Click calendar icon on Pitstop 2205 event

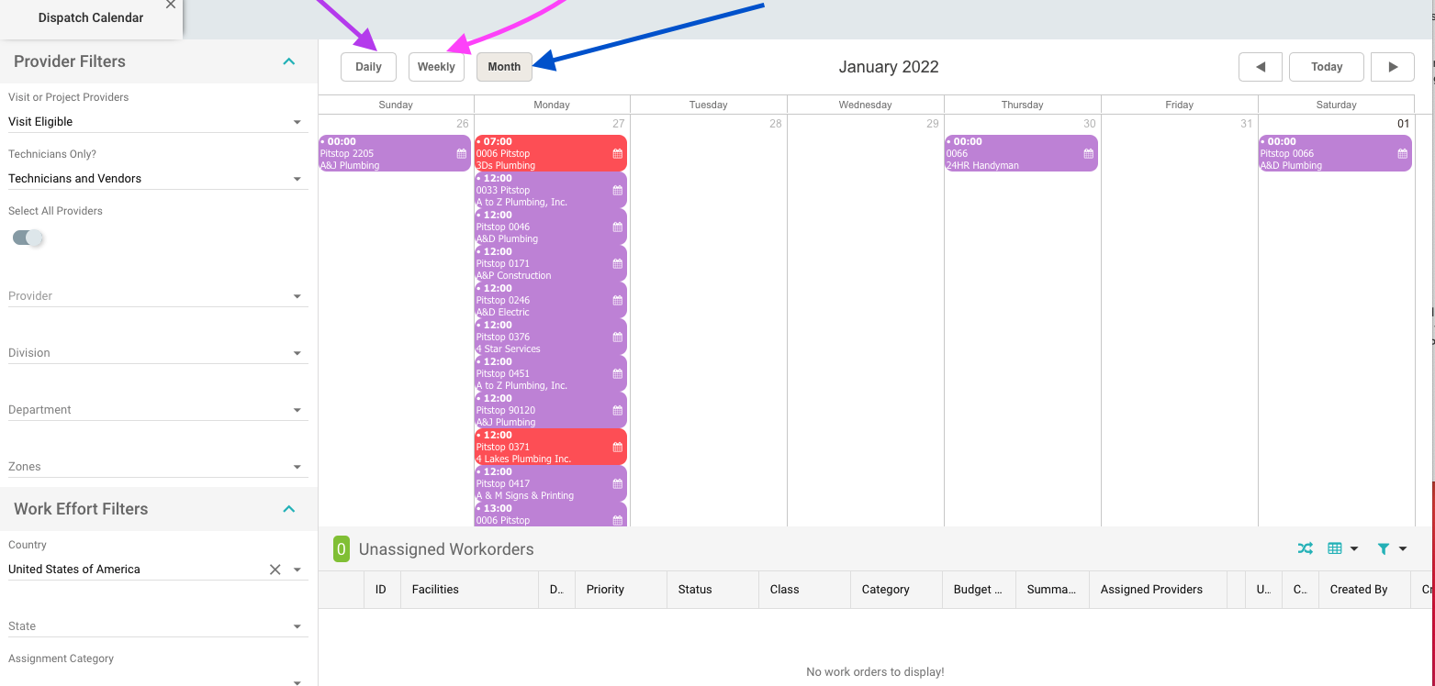click(x=461, y=154)
